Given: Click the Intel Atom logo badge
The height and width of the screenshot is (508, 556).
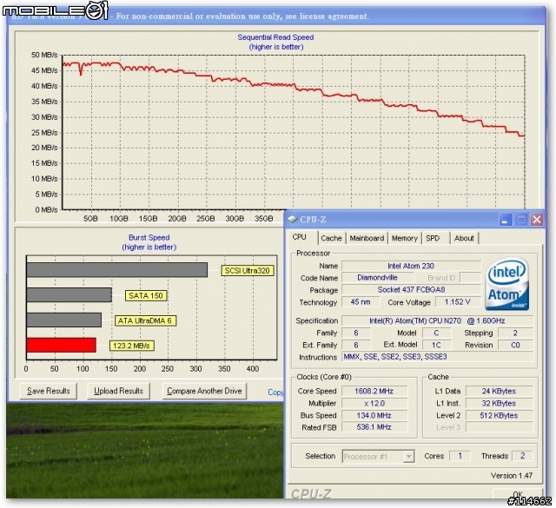Looking at the screenshot, I should 507,284.
